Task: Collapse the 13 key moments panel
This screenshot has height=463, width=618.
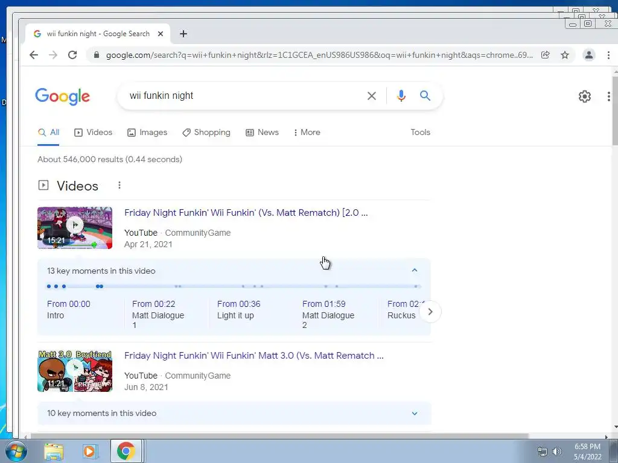Action: [x=415, y=271]
